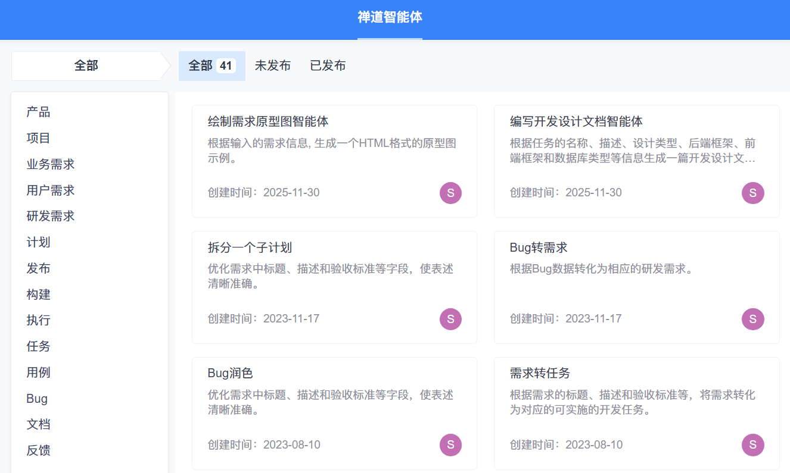
Task: Pick 任务 from the category list
Action: click(x=38, y=346)
